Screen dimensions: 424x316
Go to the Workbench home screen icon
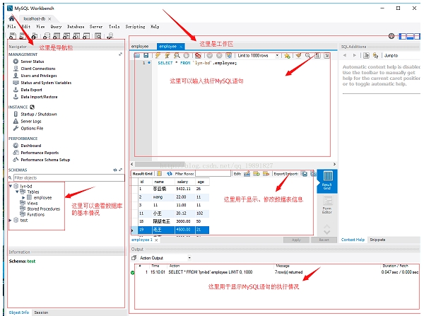point(11,18)
